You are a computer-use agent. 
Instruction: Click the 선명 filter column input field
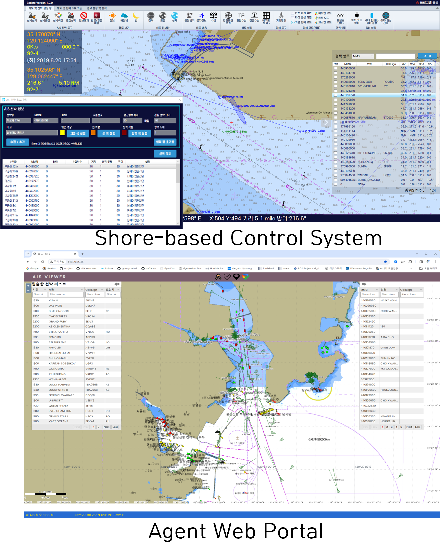[x=66, y=294]
